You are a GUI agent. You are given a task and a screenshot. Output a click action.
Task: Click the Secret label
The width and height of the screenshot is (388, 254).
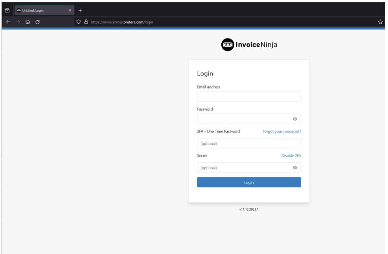tap(202, 156)
